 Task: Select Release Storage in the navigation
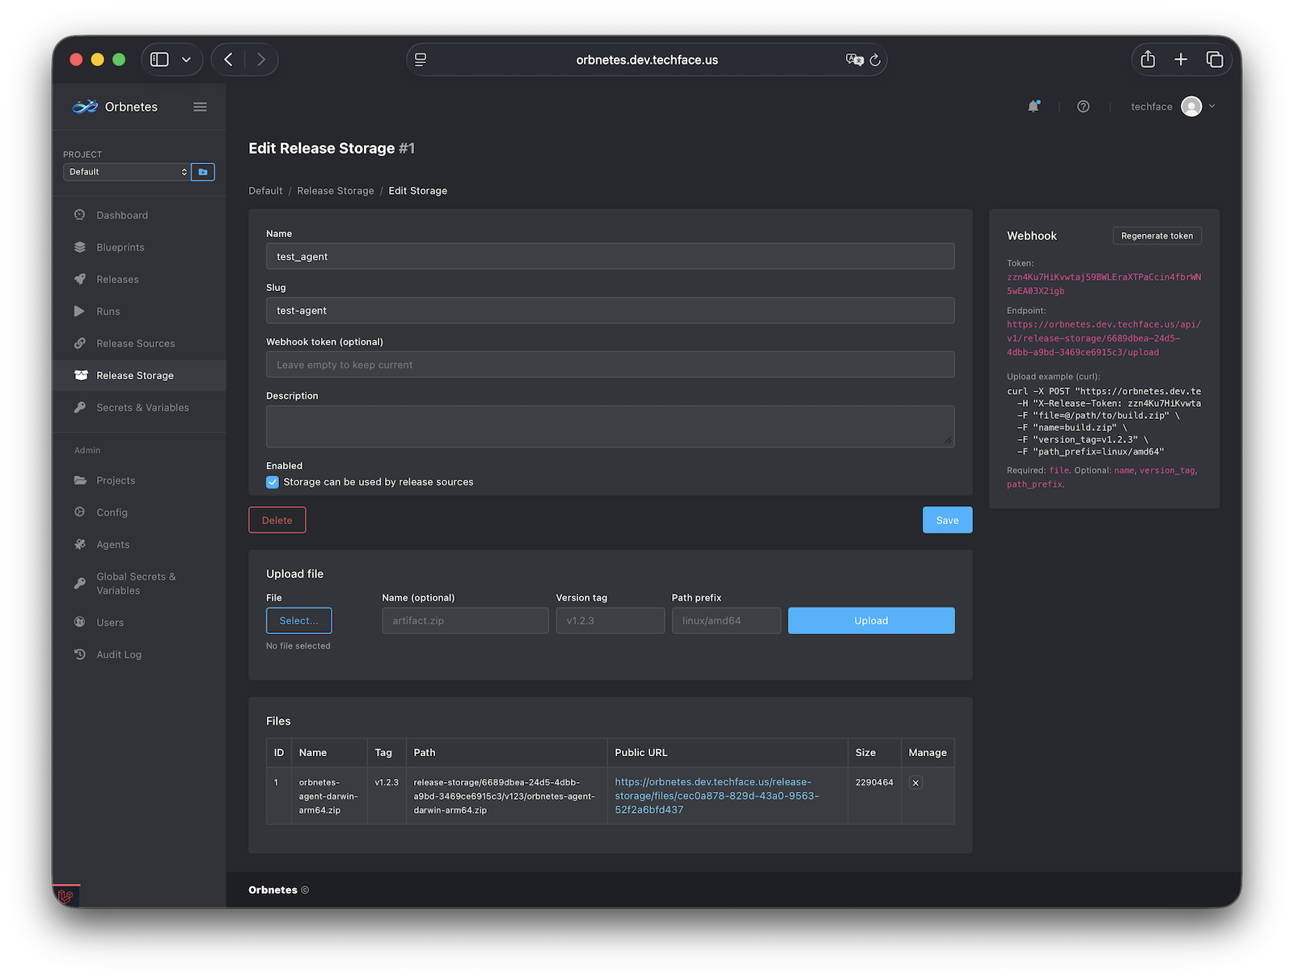[x=134, y=374]
